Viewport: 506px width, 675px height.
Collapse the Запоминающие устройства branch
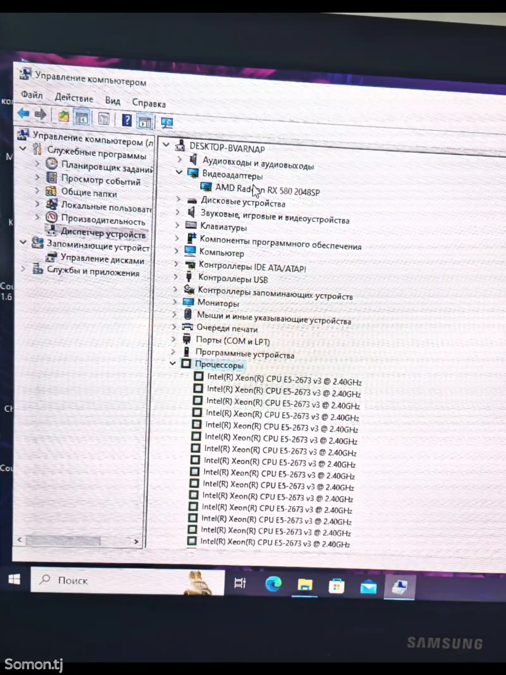point(23,242)
